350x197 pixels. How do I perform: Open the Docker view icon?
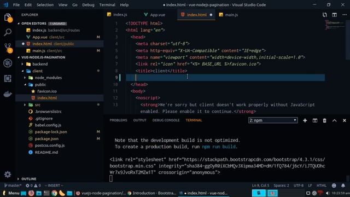tap(8, 94)
